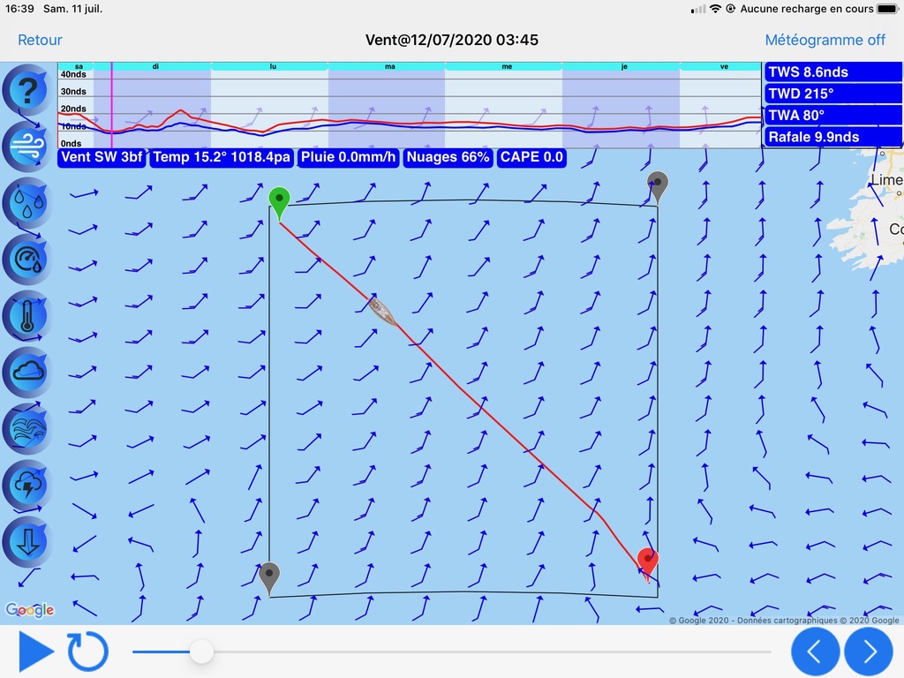Tap the green start waypoint pin

pos(280,203)
